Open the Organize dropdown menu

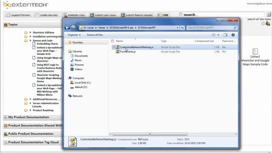click(74, 35)
